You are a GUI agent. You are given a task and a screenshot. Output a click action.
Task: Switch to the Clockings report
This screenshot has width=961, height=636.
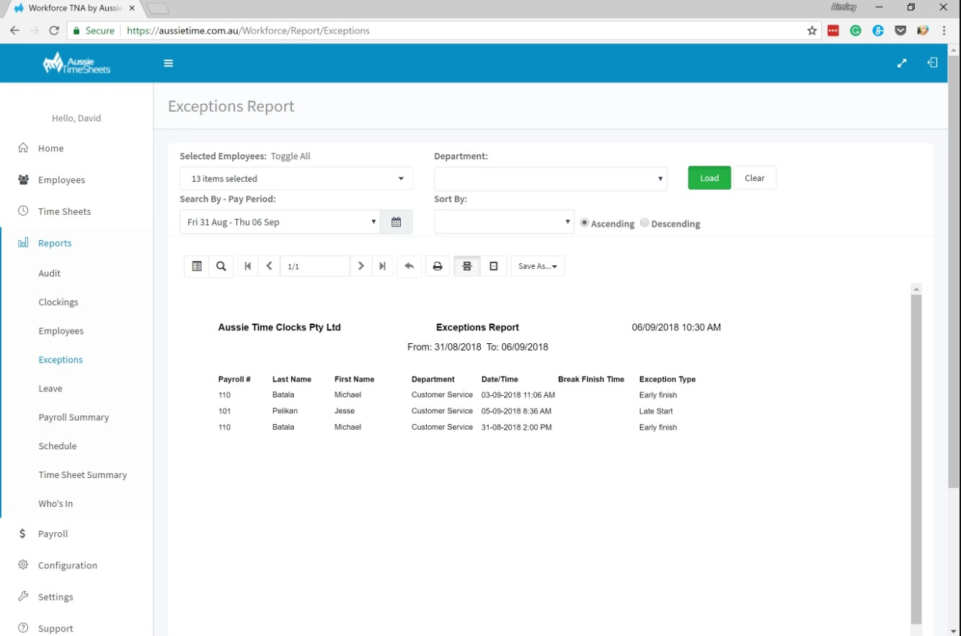58,302
